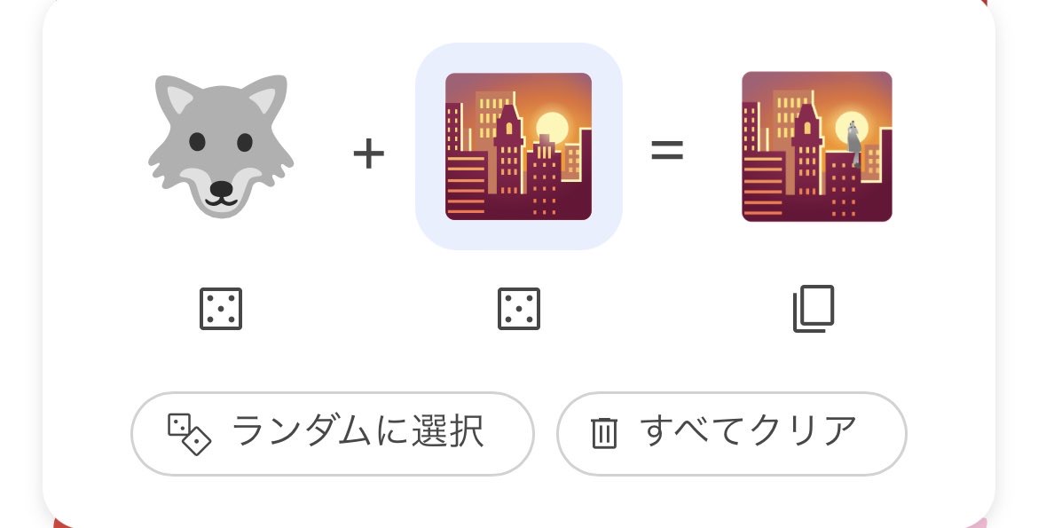
Task: Randomize the wolf emoji with dice
Action: [x=221, y=309]
